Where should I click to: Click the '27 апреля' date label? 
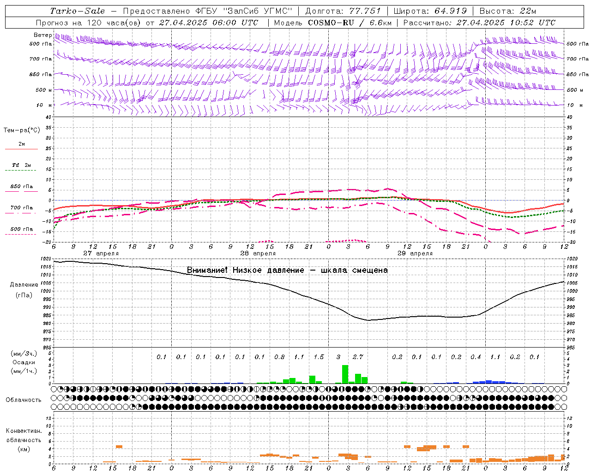(x=101, y=254)
